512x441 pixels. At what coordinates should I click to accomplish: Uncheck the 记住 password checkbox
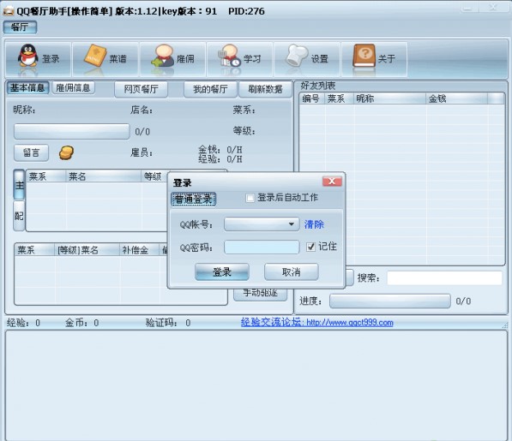(x=310, y=247)
